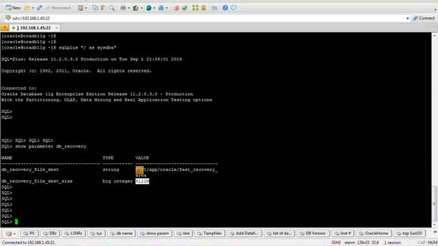Viewport: 438px width, 246px height.
Task: Click the list of da... quick command button
Action: coord(279,233)
